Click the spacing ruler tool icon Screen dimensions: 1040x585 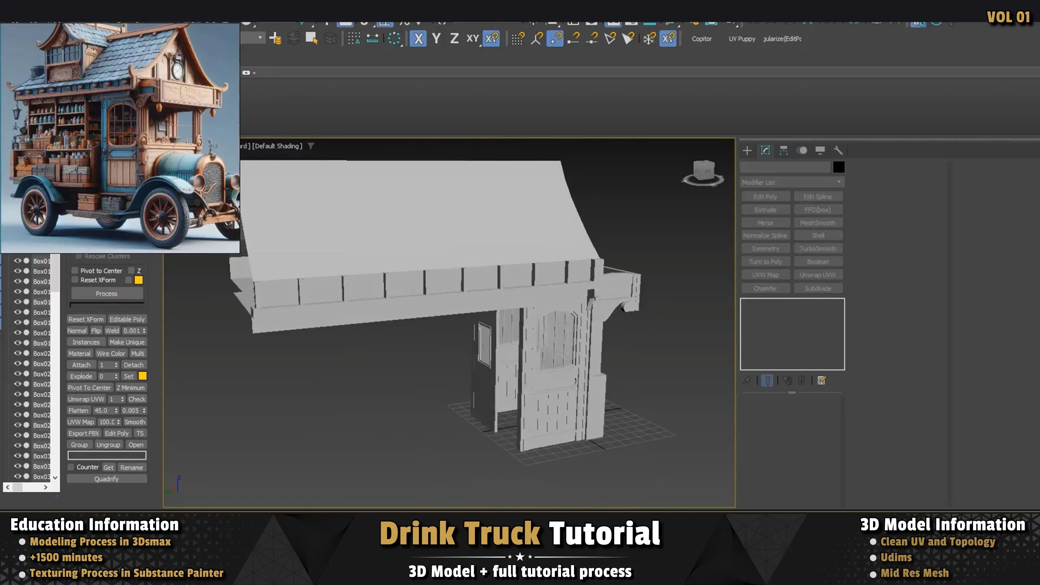372,39
